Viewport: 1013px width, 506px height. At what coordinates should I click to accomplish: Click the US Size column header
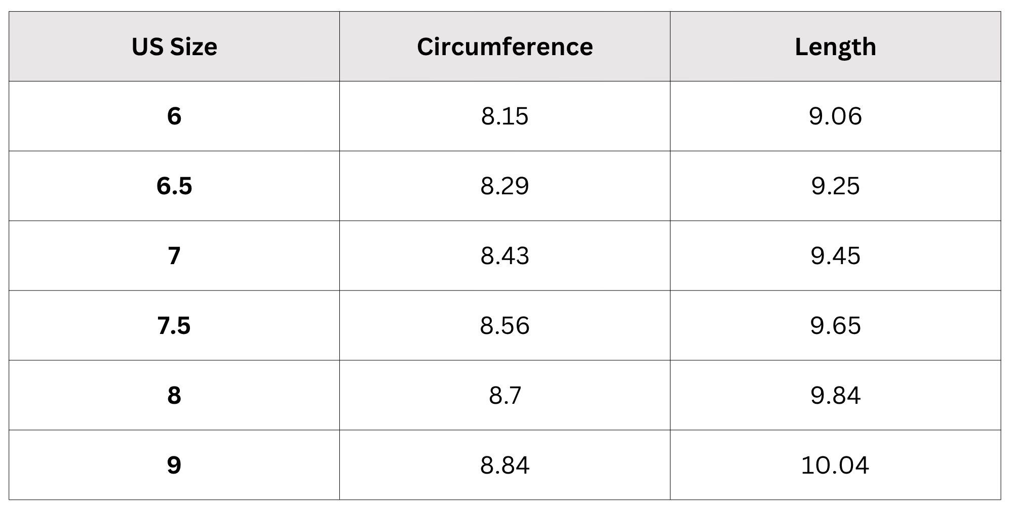pyautogui.click(x=174, y=47)
